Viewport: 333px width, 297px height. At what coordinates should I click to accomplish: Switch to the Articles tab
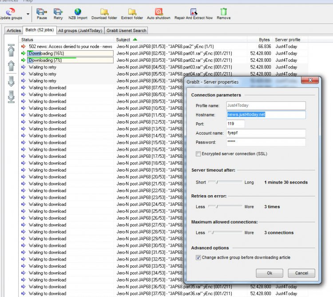[14, 31]
